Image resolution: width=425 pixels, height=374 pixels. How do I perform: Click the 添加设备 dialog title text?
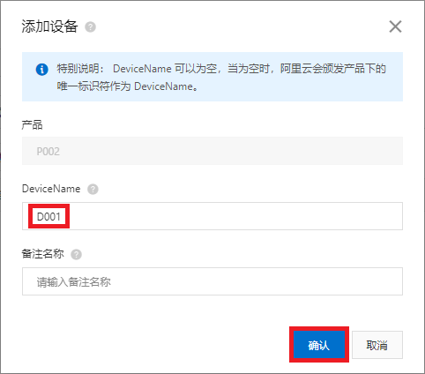(x=49, y=26)
